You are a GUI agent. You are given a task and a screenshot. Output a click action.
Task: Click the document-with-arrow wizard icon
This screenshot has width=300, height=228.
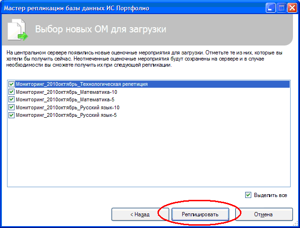[x=18, y=30]
